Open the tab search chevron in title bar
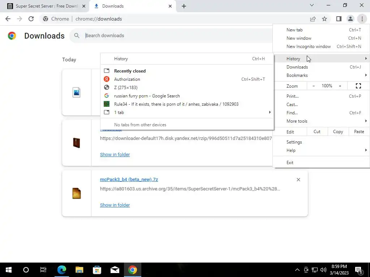Viewport: 370px width, 277px height. (312, 5)
